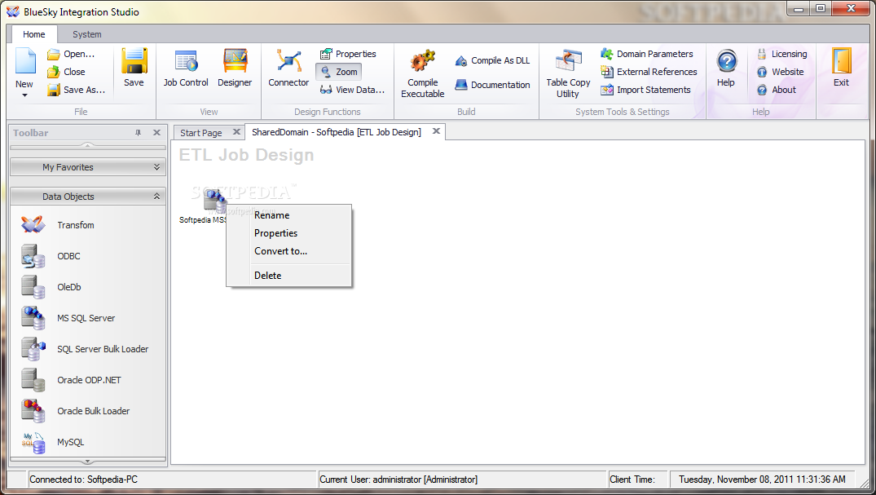This screenshot has width=876, height=495.
Task: Click the Toolbar panel down scroll arrow
Action: tap(88, 462)
